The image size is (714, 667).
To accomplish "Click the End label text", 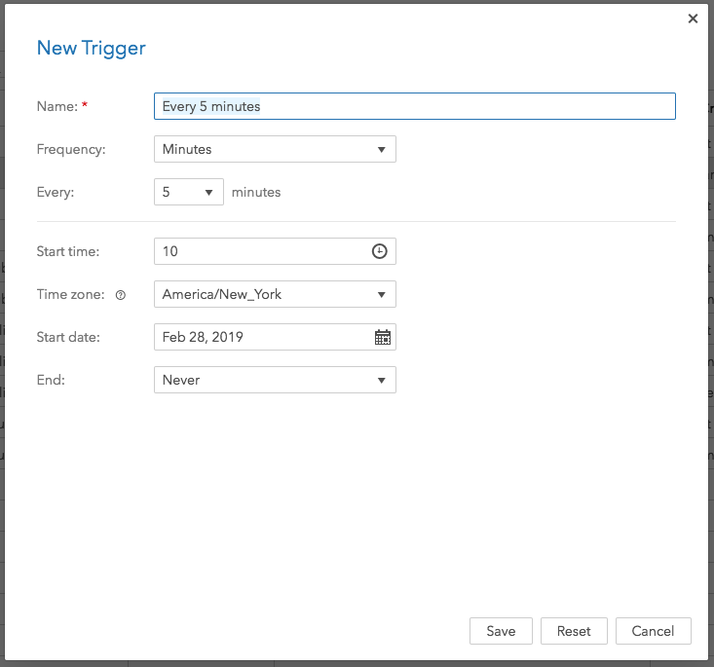I will point(51,380).
